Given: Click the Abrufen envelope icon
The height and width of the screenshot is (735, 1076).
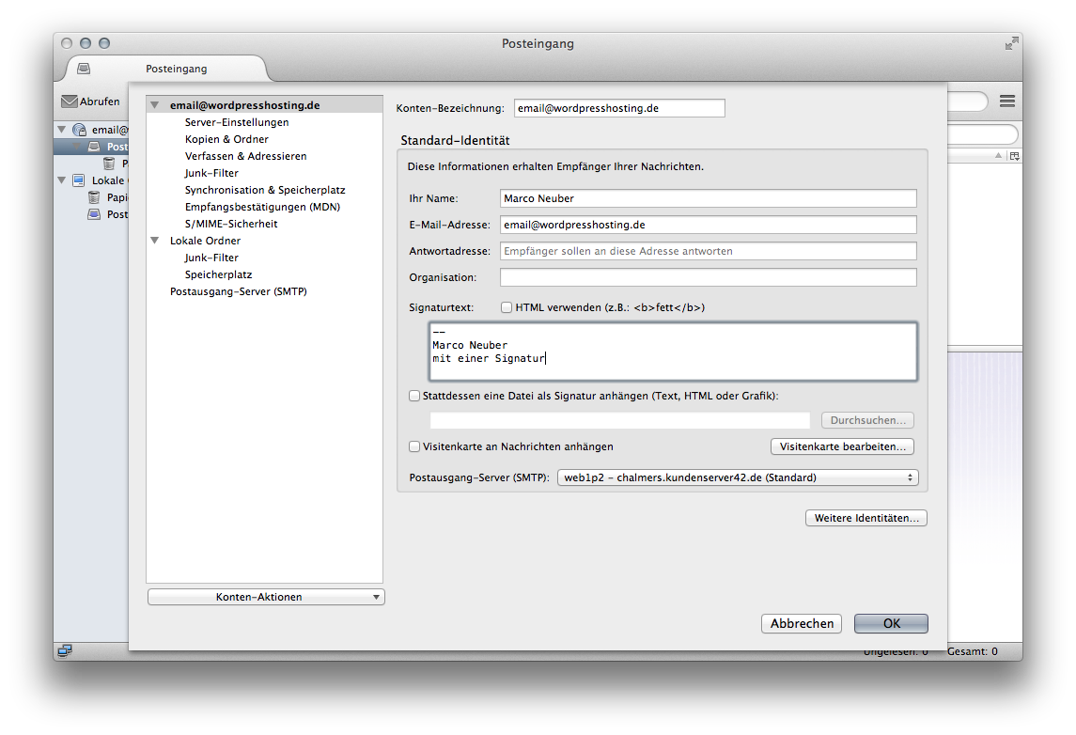Looking at the screenshot, I should coord(70,102).
